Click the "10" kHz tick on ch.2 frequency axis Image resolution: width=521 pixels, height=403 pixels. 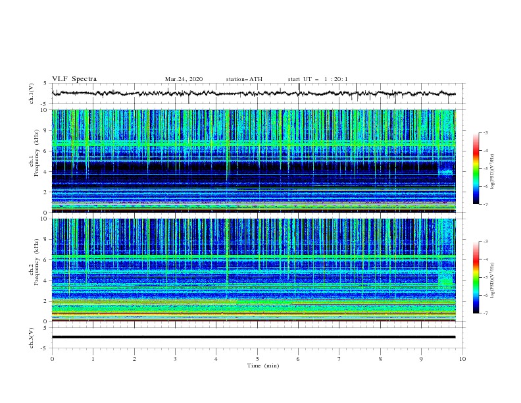tap(45, 219)
